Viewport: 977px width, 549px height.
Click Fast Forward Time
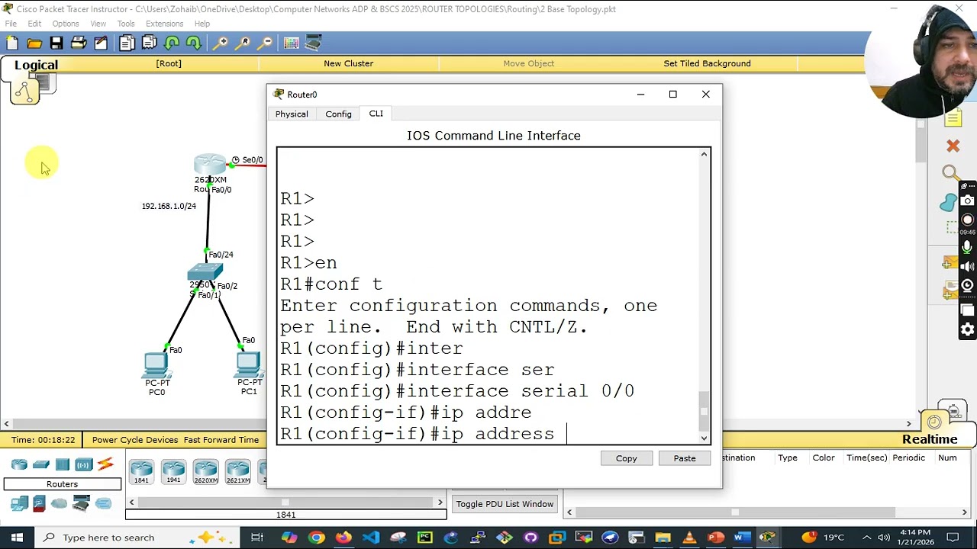pyautogui.click(x=221, y=440)
